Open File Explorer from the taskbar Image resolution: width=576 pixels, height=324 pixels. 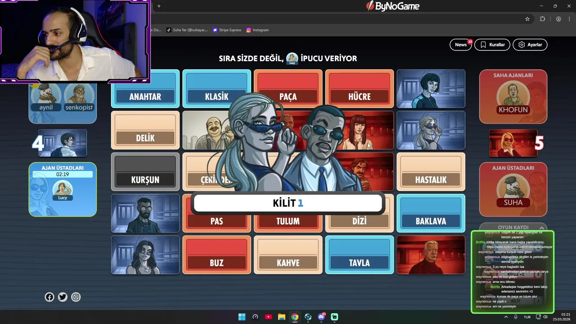click(282, 317)
